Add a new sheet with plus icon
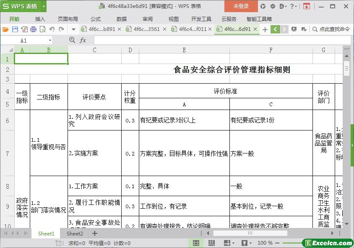 click(x=95, y=233)
